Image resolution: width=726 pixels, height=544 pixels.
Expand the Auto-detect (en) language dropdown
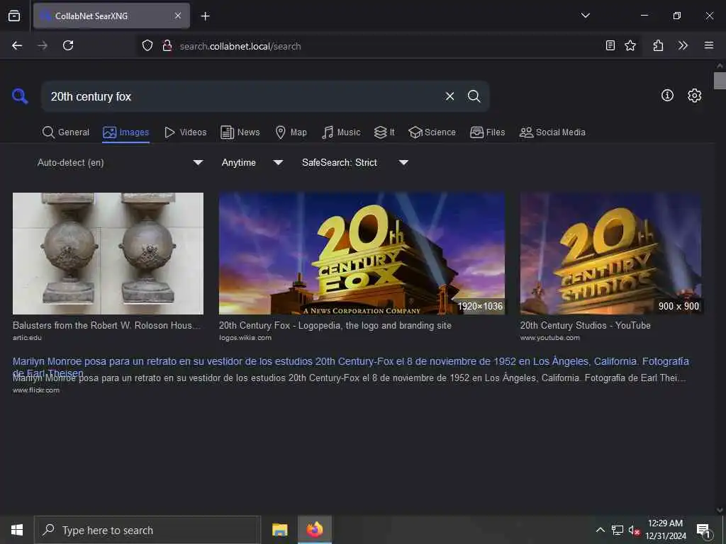120,162
